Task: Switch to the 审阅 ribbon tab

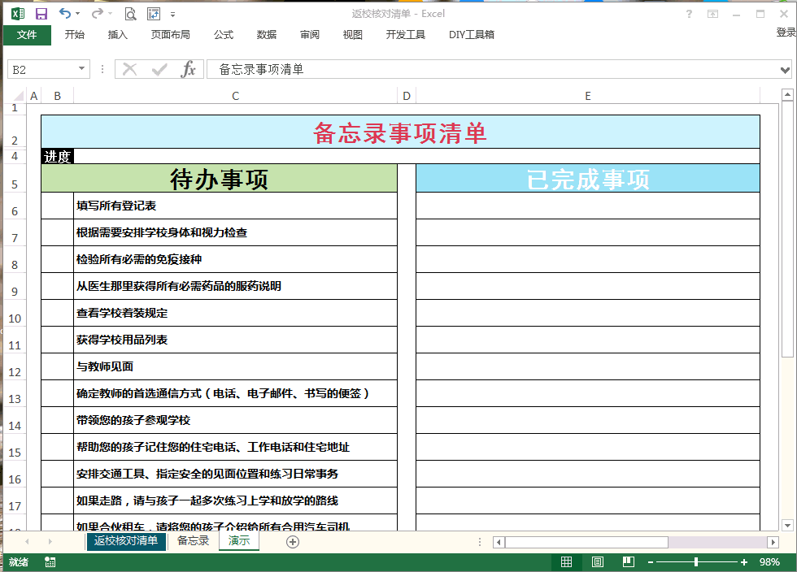Action: click(310, 35)
